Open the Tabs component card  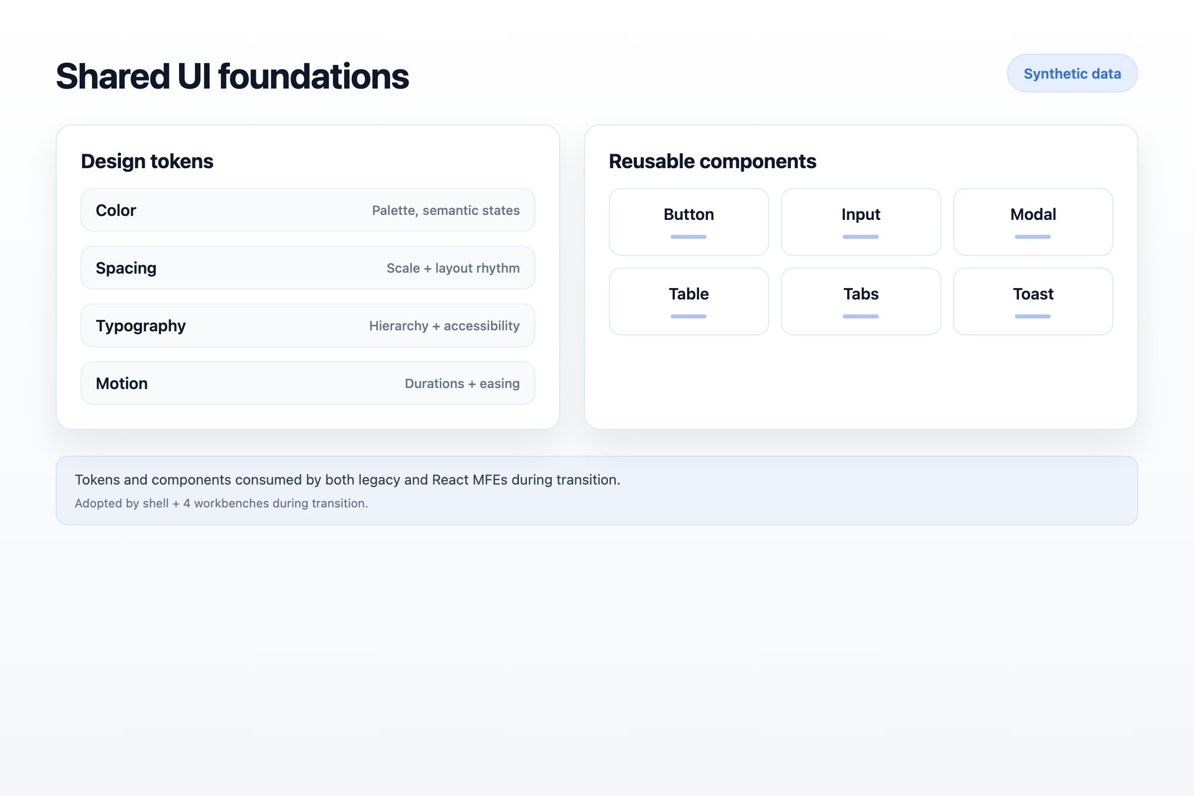click(x=861, y=301)
